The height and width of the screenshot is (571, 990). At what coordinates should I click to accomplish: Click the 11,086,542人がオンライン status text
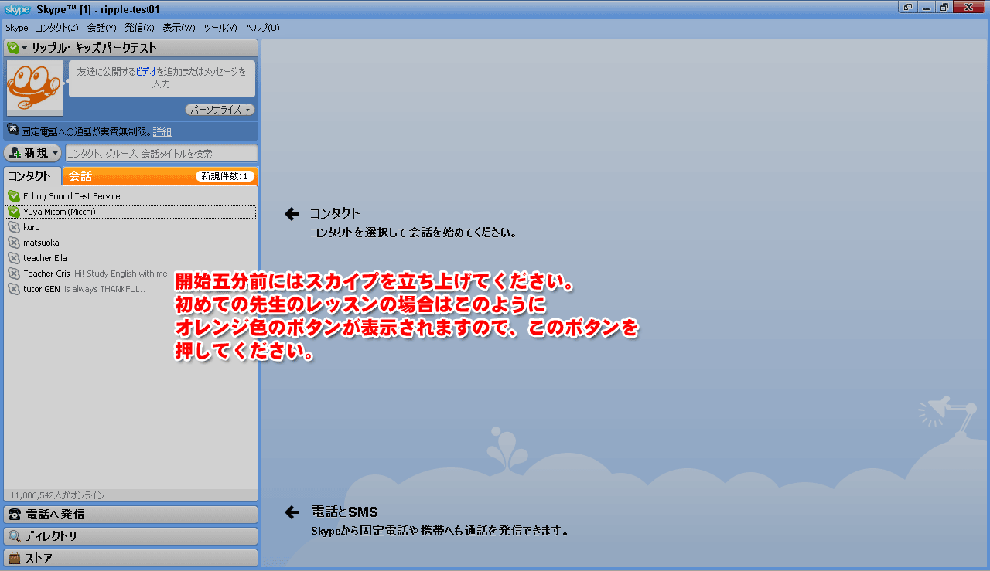57,495
